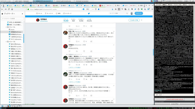Open the いいね 39,231 stat
Viewport: 195px width, 109px height.
coord(89,20)
